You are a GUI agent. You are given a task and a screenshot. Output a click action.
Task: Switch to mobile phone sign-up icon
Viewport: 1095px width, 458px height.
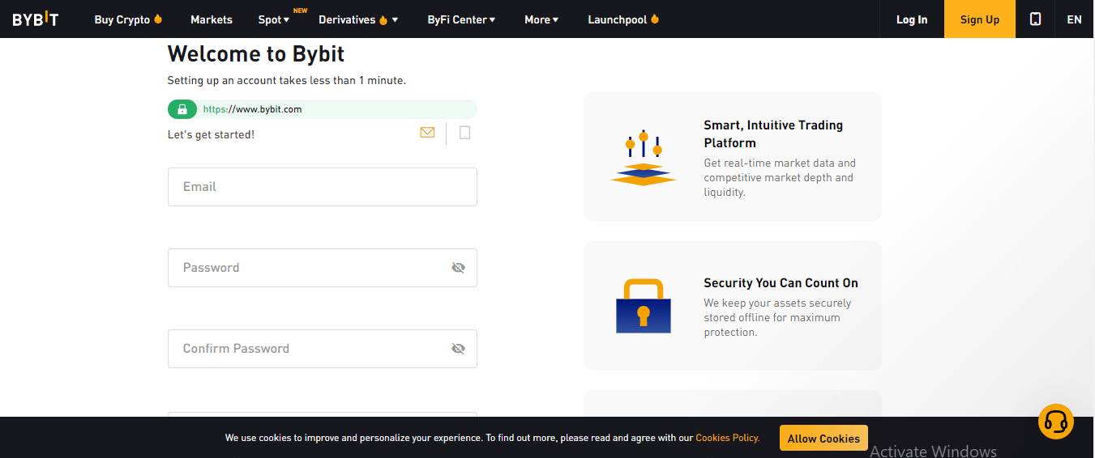click(464, 133)
